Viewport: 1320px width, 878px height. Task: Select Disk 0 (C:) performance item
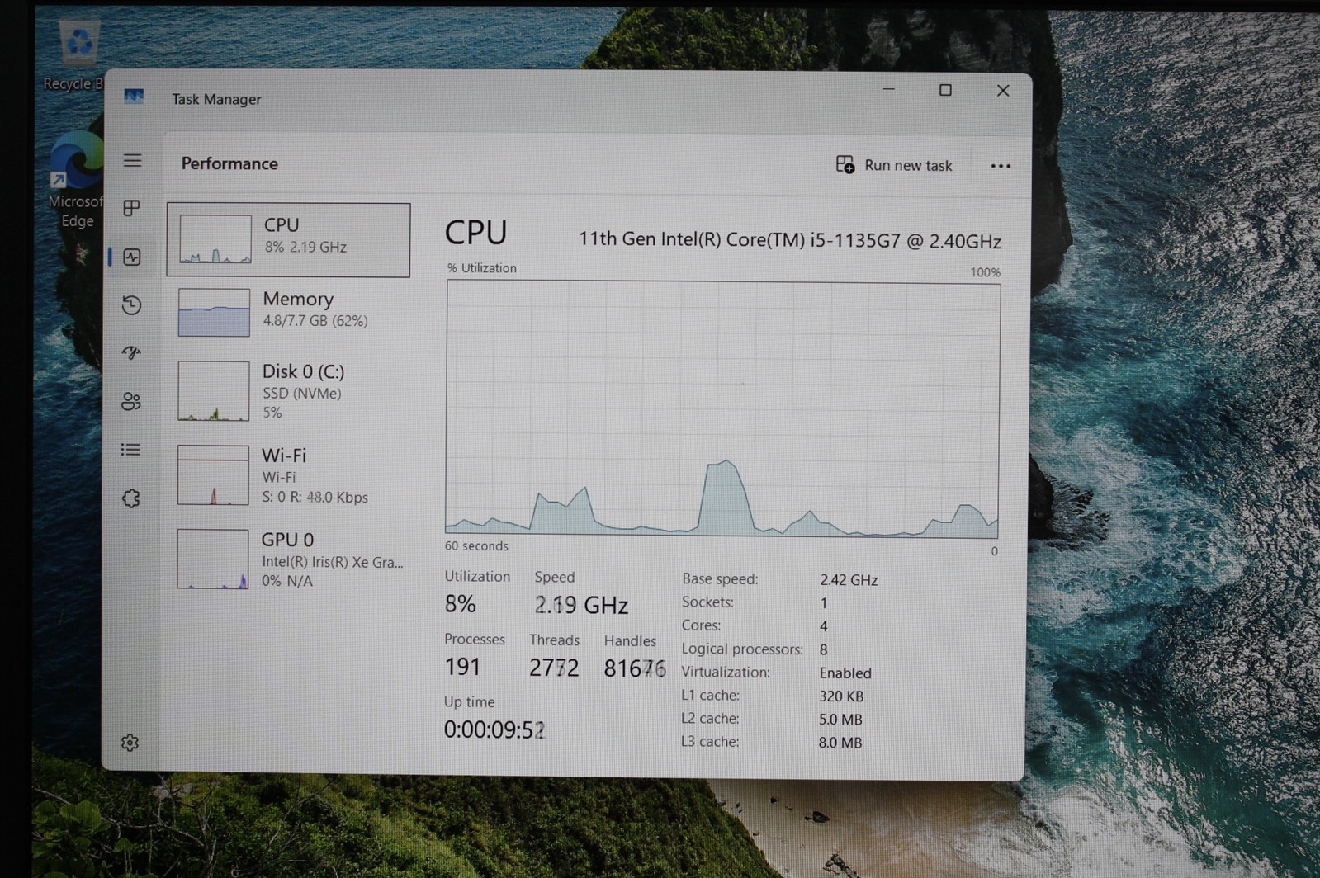288,391
